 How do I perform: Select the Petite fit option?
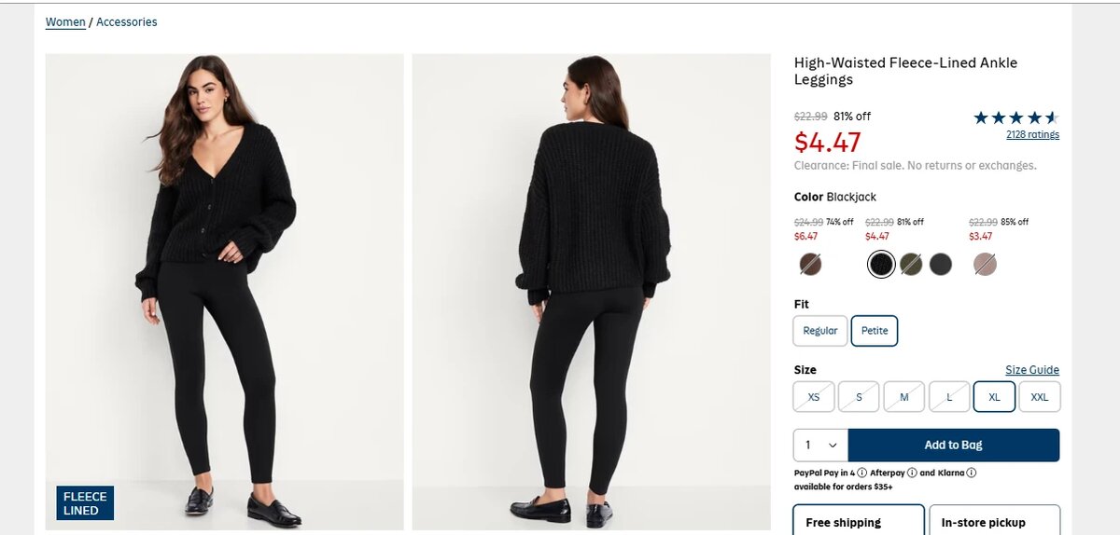(875, 331)
